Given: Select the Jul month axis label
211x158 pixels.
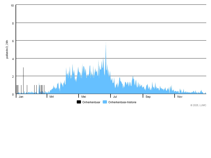Looking at the screenshot, I should 115,97.
